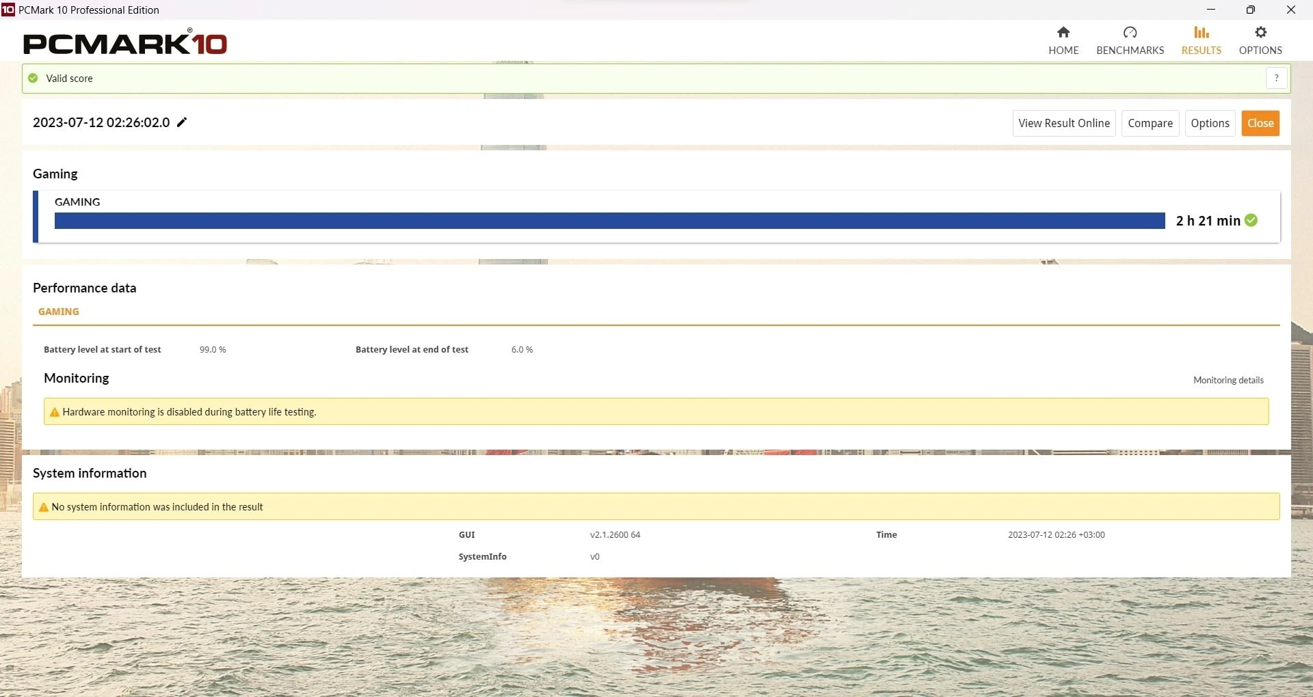Minimize the PCMark 10 window
Viewport: 1313px width, 697px height.
tap(1211, 10)
